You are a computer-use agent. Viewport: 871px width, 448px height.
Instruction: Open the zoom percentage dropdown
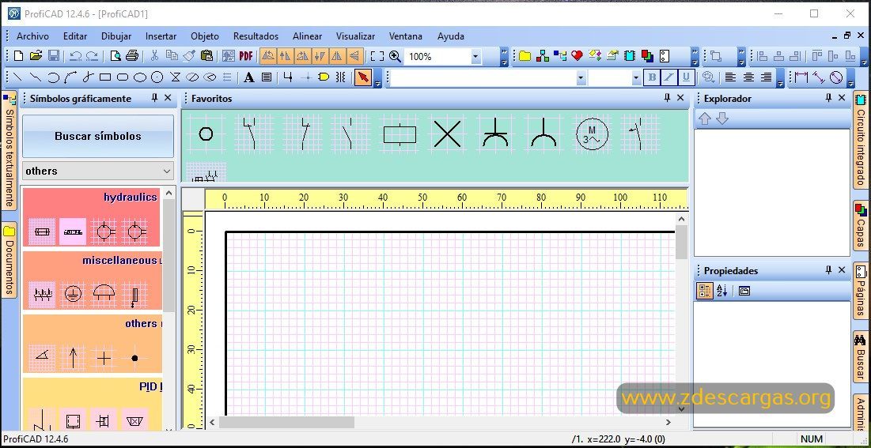point(475,56)
